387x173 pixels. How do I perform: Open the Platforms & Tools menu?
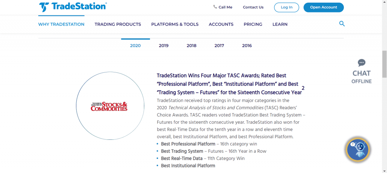175,24
